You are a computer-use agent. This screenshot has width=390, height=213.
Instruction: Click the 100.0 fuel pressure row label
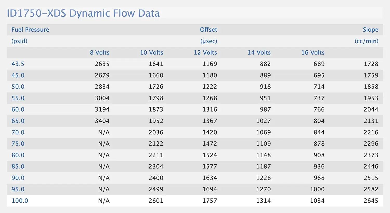pyautogui.click(x=20, y=201)
